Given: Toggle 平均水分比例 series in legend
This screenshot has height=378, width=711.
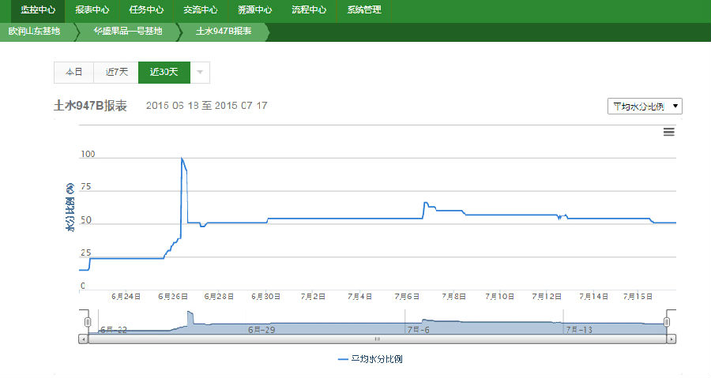Looking at the screenshot, I should point(371,359).
